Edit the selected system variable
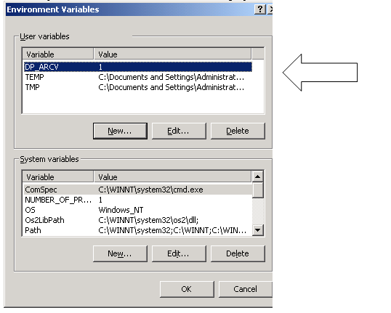This screenshot has height=313, width=391. [179, 253]
